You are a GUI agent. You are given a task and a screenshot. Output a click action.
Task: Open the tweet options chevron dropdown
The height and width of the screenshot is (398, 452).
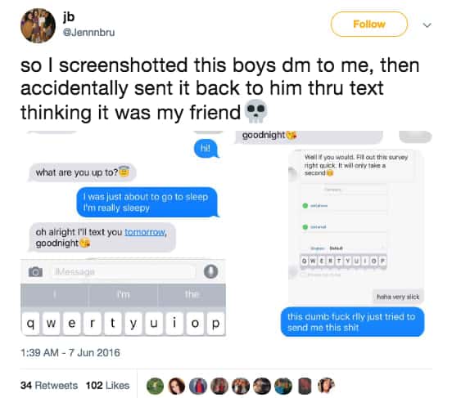(x=427, y=25)
